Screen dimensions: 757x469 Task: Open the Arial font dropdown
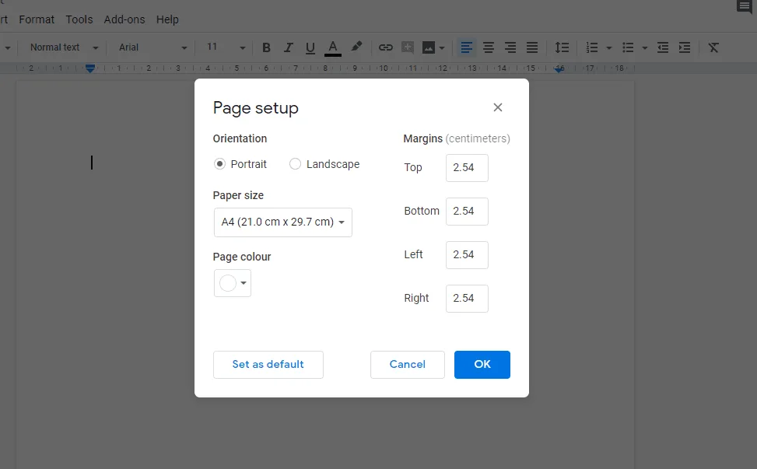(x=152, y=47)
